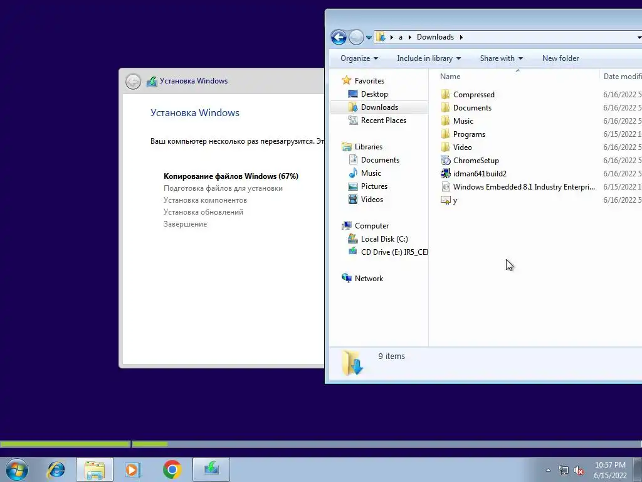This screenshot has width=642, height=482.
Task: Open recent locations dropdown beside forward button
Action: pyautogui.click(x=369, y=38)
